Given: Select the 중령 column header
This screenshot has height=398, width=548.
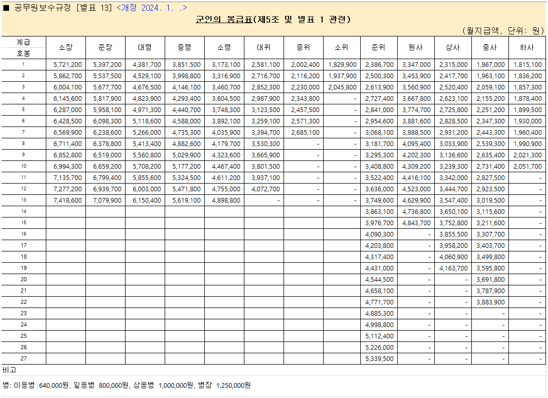Looking at the screenshot, I should [185, 47].
